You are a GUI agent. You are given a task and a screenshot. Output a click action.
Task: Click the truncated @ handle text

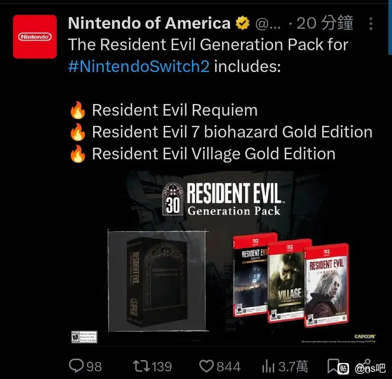click(268, 24)
